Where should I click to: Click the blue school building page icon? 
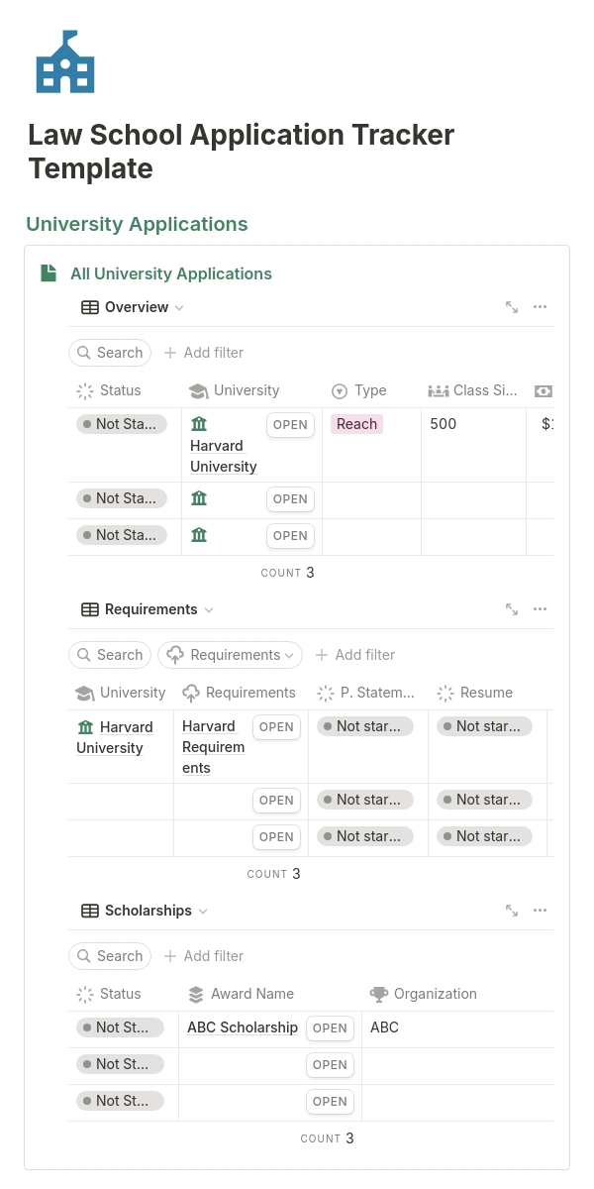point(64,62)
